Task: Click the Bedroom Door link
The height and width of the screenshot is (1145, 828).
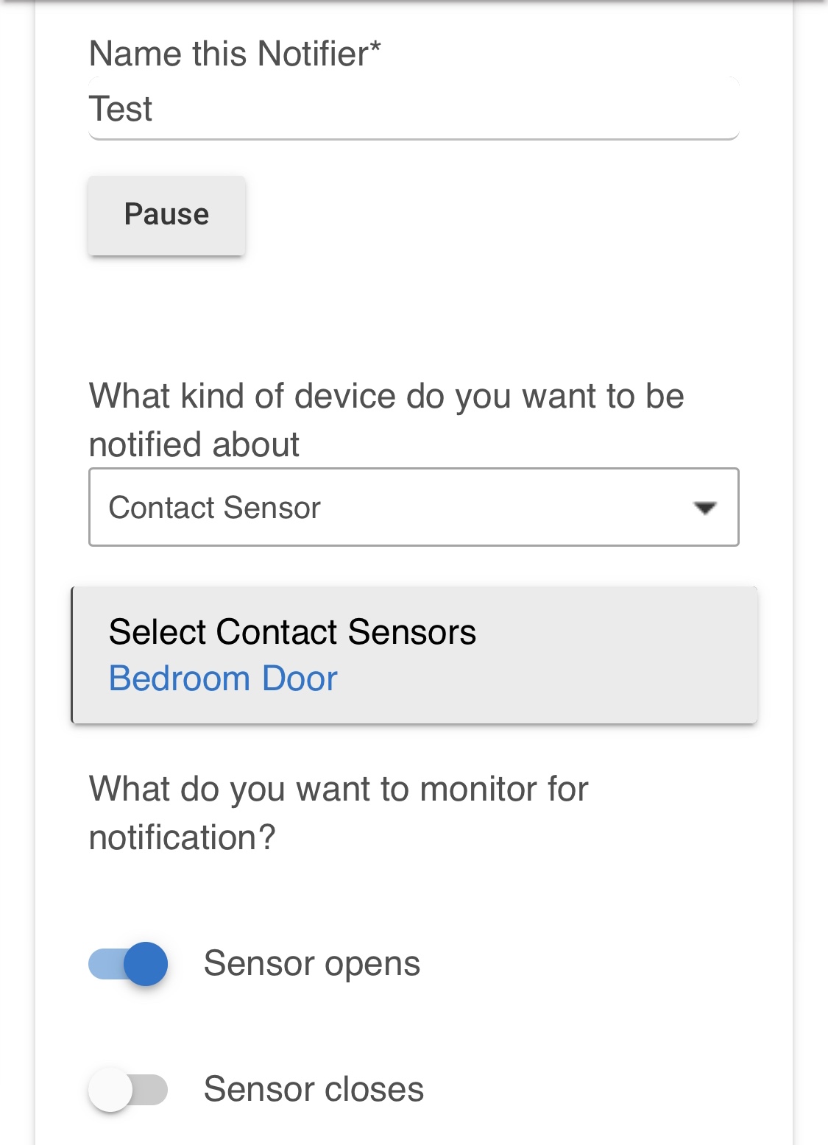Action: coord(223,678)
